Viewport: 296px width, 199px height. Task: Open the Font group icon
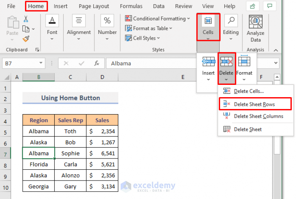52,20
